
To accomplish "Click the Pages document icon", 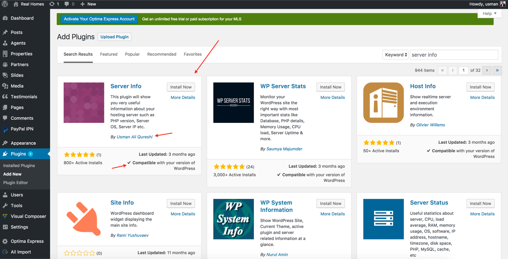I will pyautogui.click(x=5, y=108).
